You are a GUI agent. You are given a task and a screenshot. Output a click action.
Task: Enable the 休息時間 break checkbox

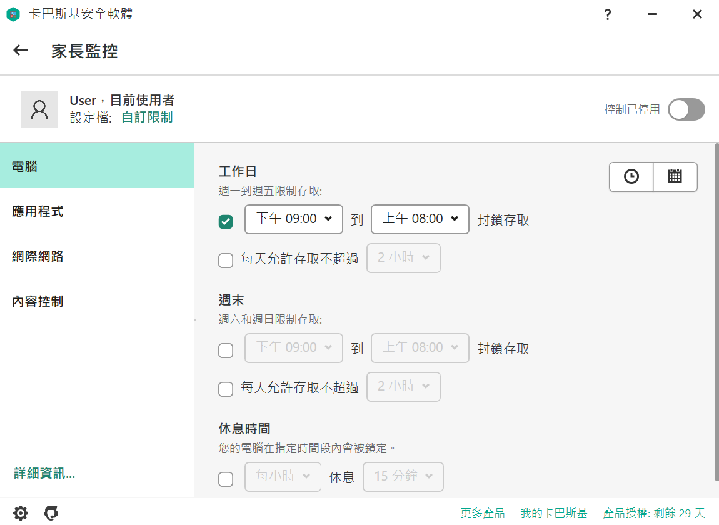226,479
